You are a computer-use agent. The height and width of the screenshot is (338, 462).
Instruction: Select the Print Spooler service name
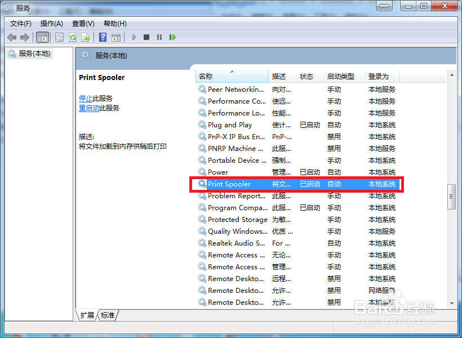click(x=229, y=184)
